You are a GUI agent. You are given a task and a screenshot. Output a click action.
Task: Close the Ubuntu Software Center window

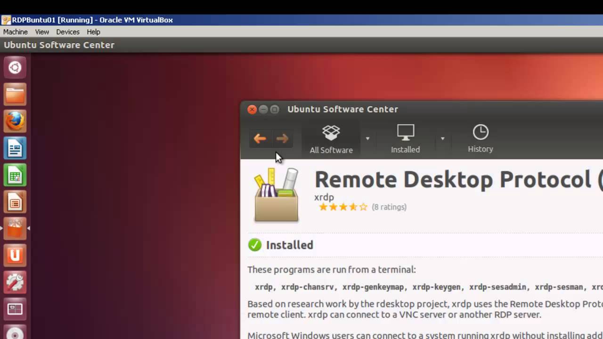252,109
